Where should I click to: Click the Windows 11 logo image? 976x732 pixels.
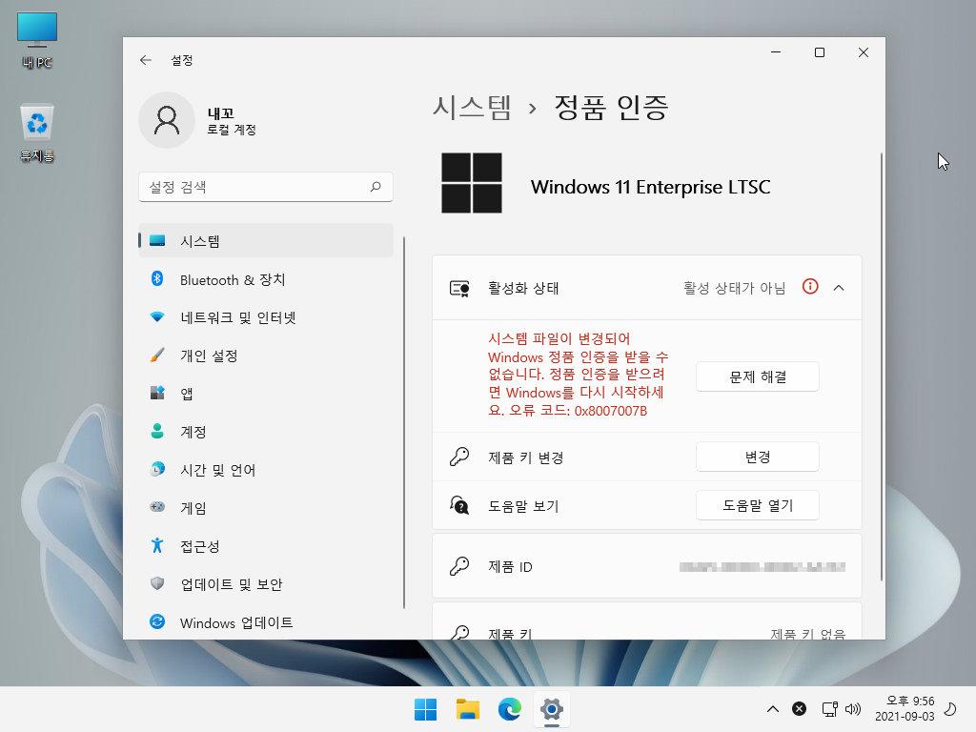click(x=472, y=183)
